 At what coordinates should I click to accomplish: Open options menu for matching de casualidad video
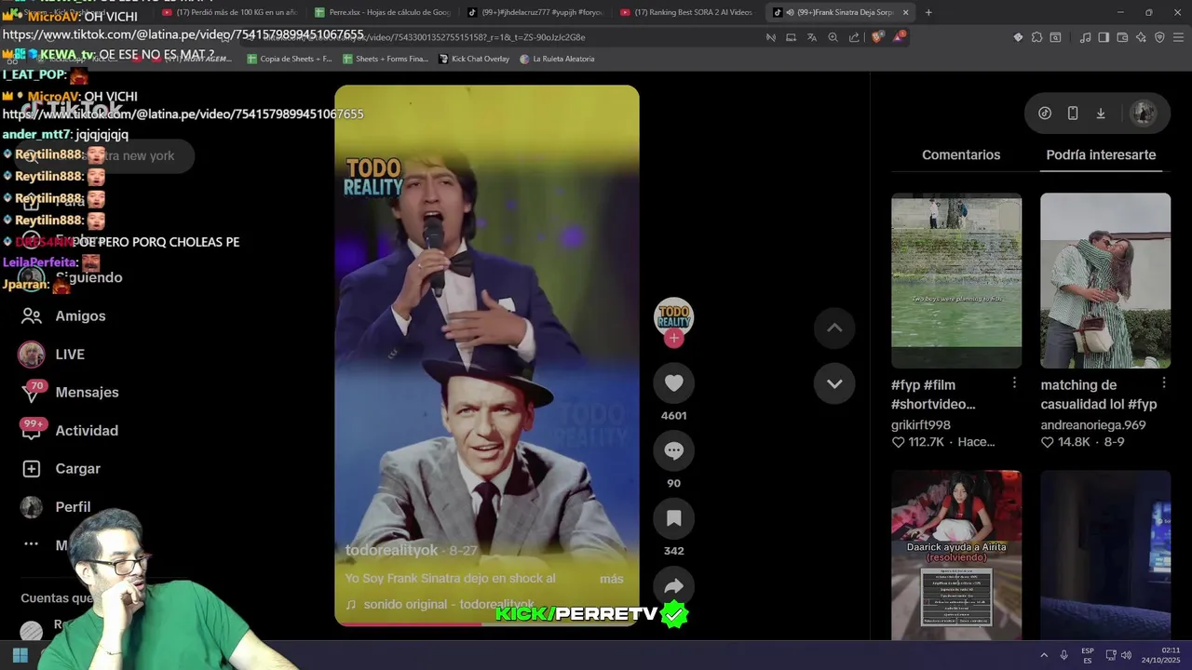1164,383
